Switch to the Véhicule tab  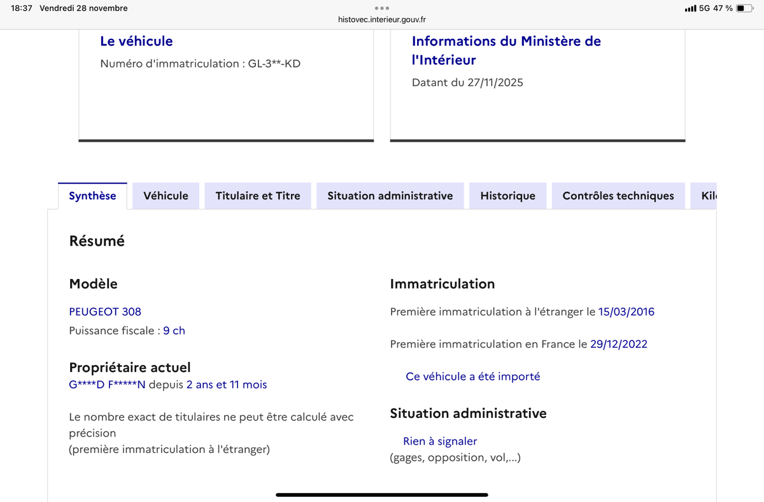(x=166, y=196)
